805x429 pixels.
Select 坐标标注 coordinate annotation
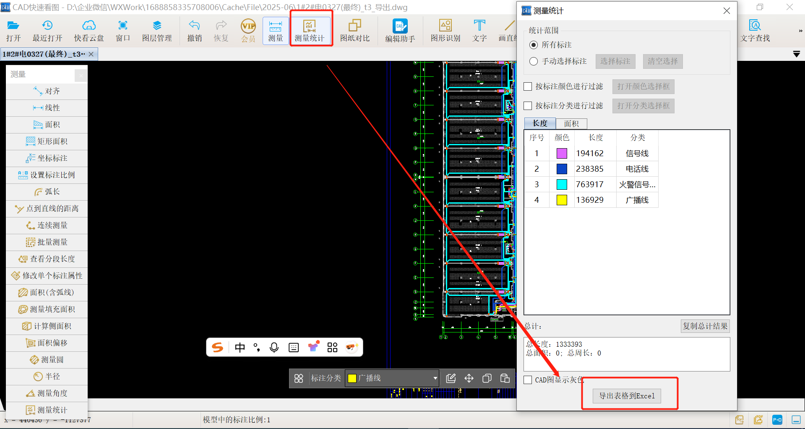(47, 158)
